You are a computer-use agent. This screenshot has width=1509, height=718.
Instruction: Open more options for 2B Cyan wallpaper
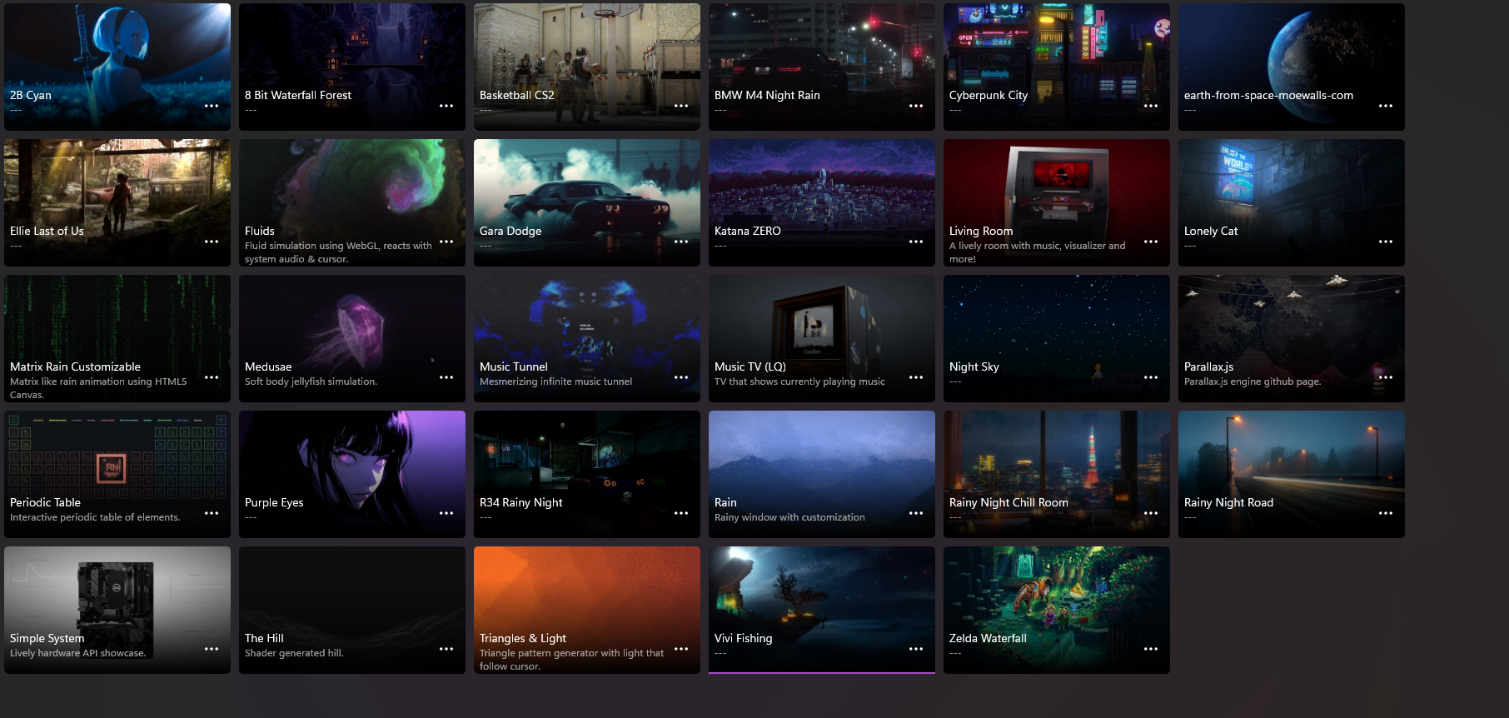[x=212, y=106]
